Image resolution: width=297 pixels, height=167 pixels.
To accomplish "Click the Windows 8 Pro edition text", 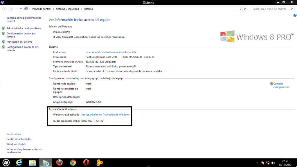I will (62, 32).
